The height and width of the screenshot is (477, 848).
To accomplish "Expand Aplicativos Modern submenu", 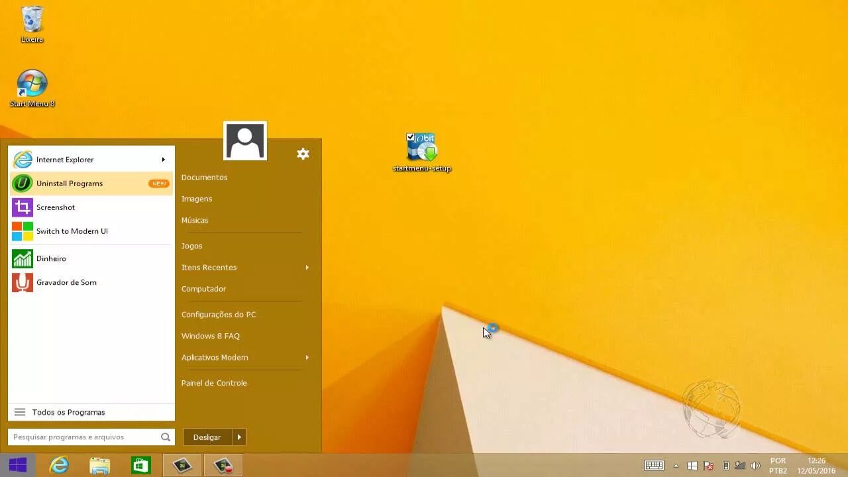I will tap(307, 358).
